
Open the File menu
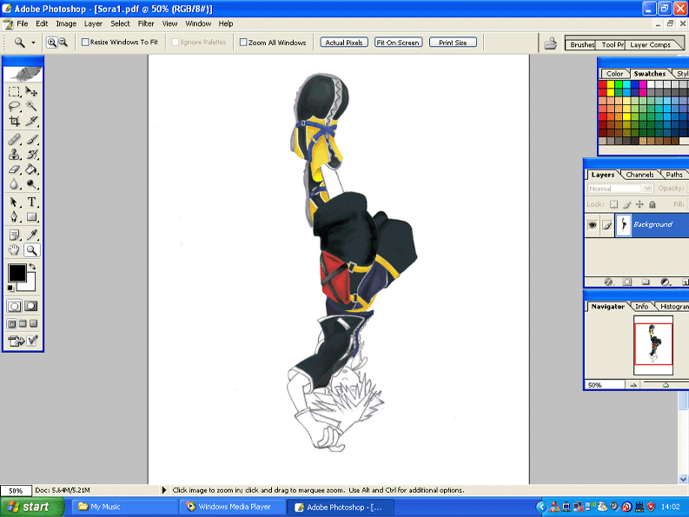(22, 23)
